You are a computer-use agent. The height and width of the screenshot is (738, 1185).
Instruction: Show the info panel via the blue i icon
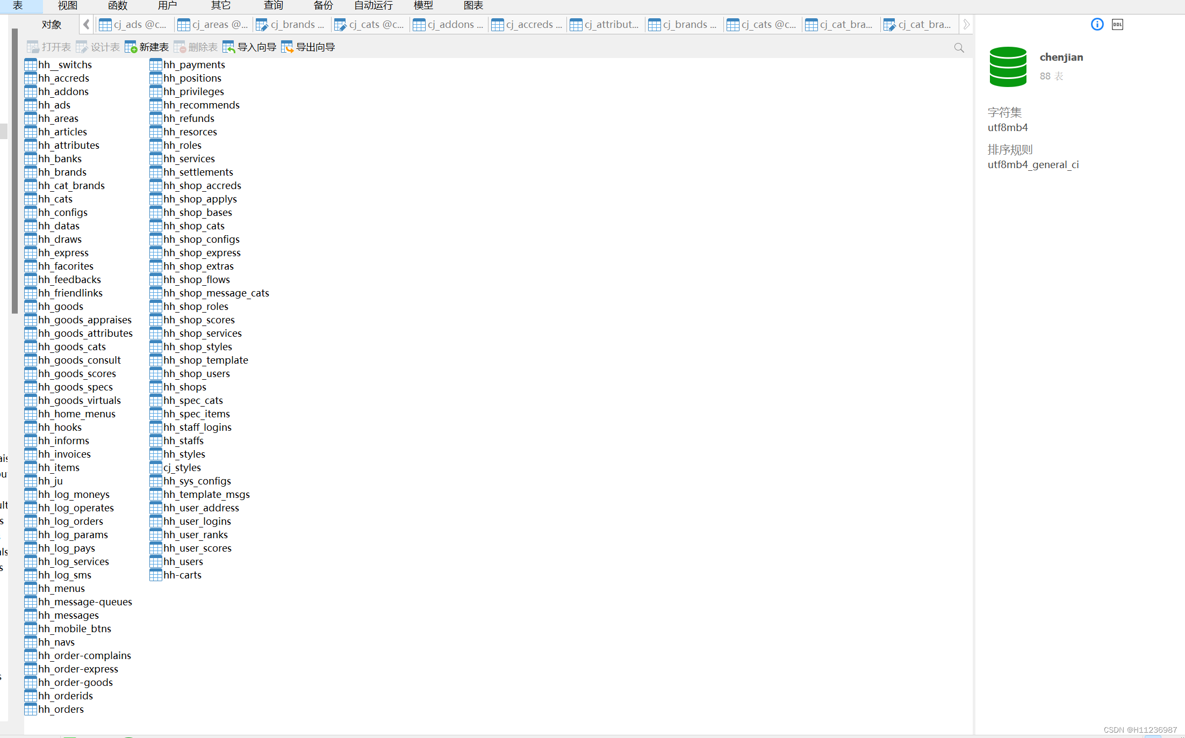tap(1097, 24)
